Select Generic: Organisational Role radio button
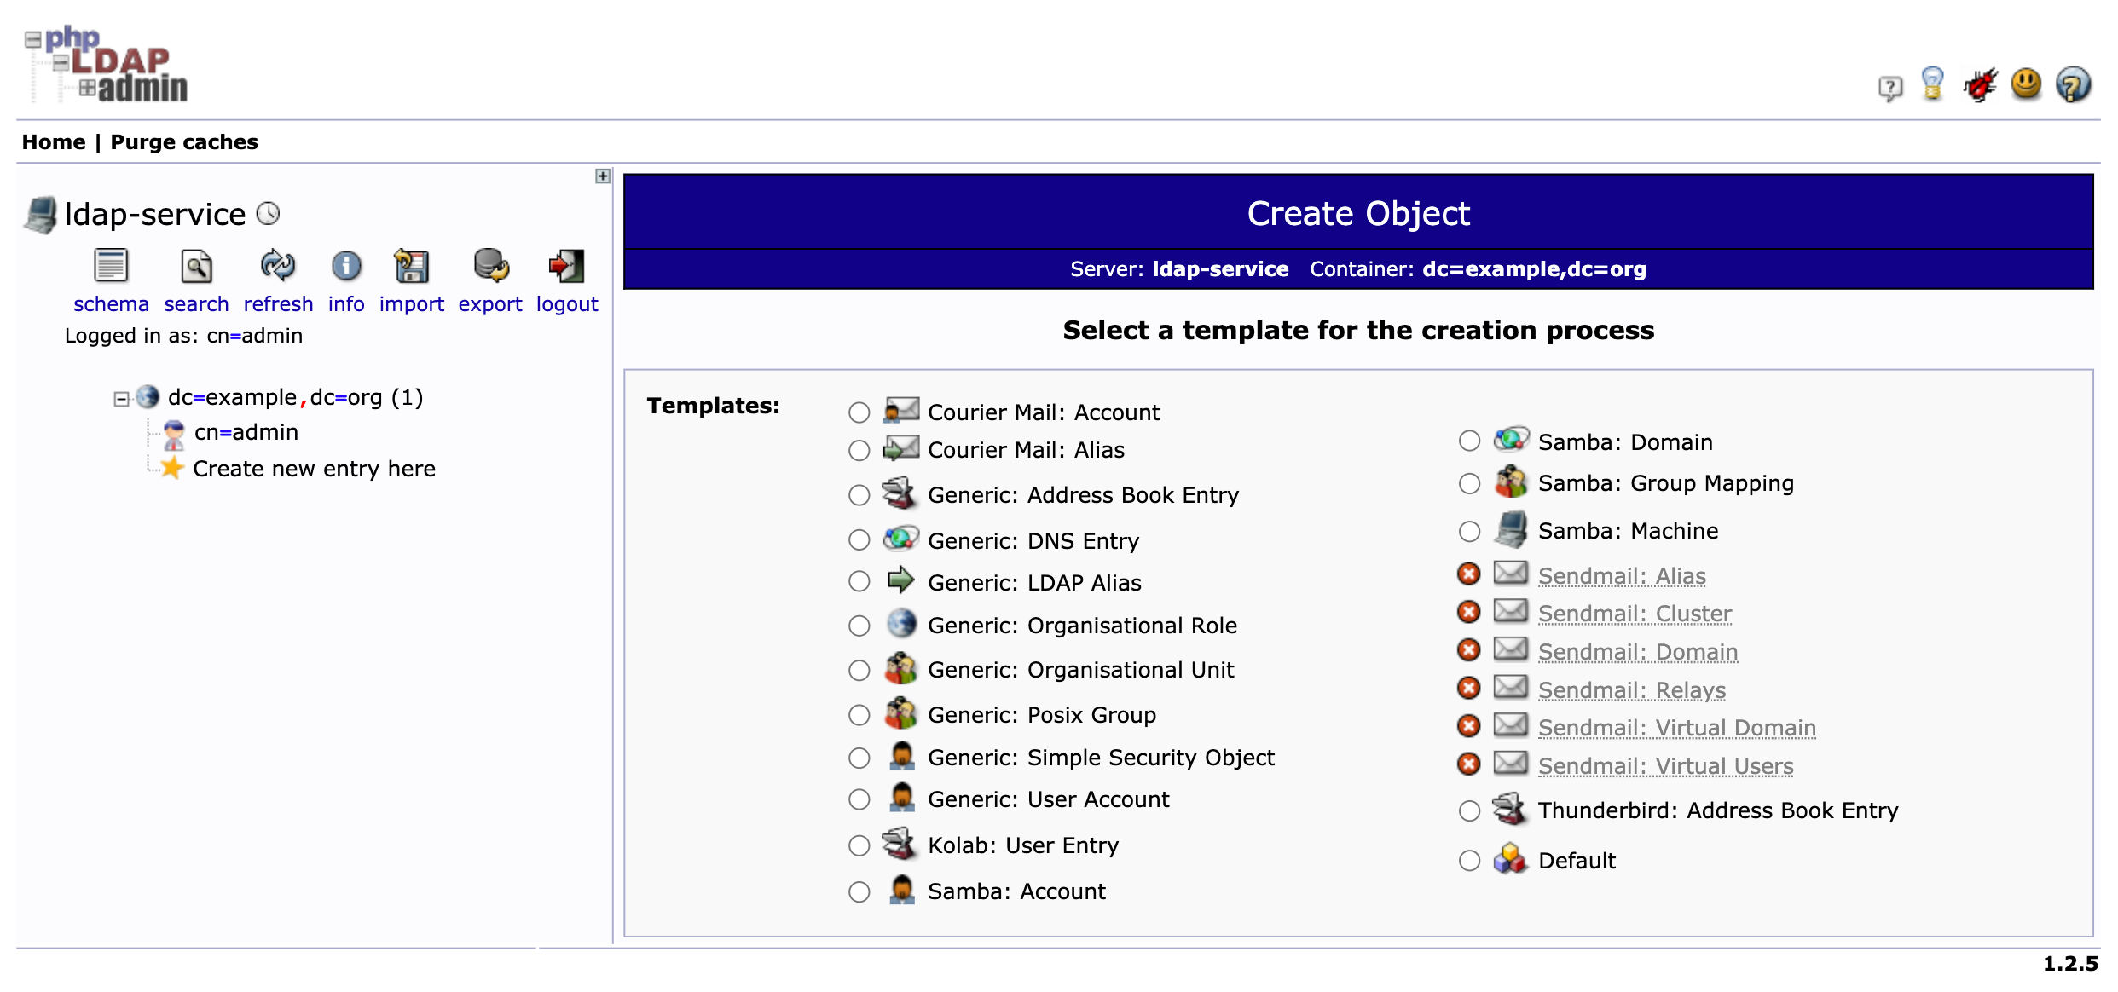2118x992 pixels. click(x=859, y=626)
